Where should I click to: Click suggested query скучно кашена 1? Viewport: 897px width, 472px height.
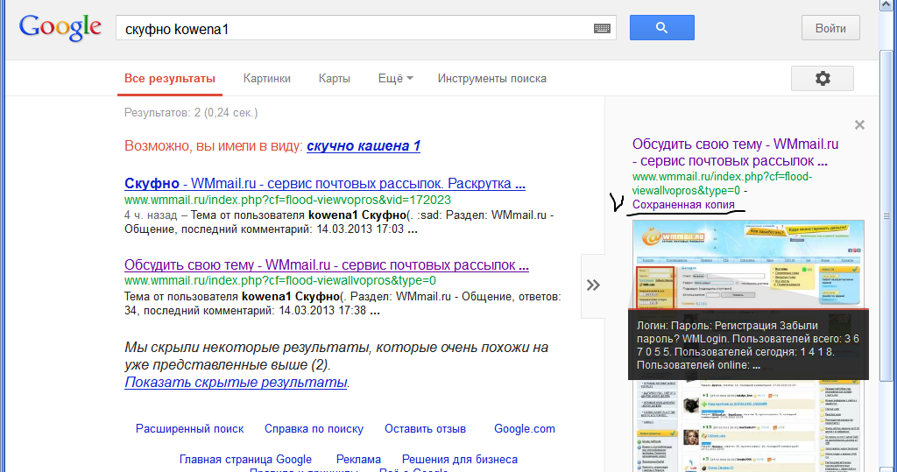point(364,146)
